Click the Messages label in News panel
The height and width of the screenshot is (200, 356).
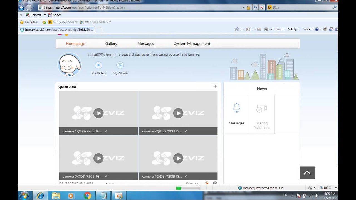click(236, 123)
